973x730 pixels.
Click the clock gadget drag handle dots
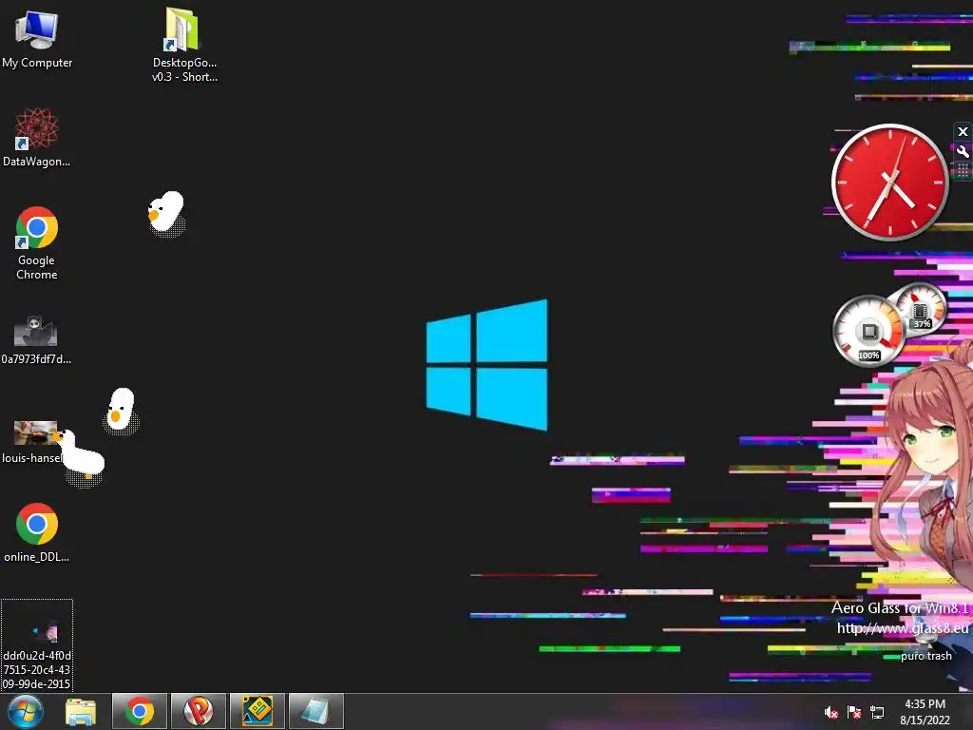pyautogui.click(x=963, y=170)
